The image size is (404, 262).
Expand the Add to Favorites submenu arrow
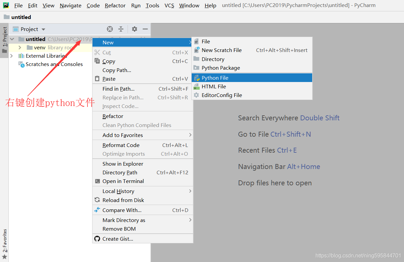click(190, 135)
